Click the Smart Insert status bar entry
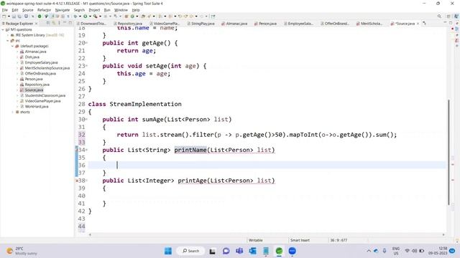 tap(300, 240)
